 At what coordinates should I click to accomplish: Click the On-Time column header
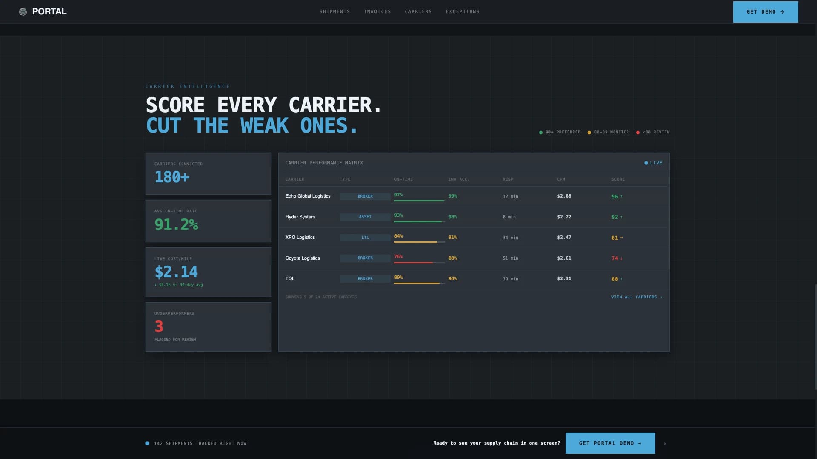coord(403,179)
